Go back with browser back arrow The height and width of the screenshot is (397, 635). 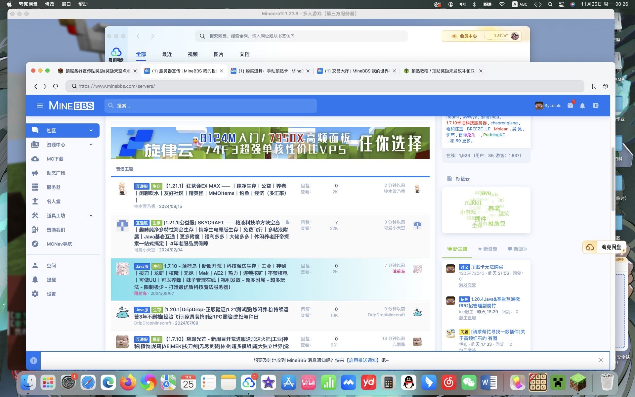[36, 86]
